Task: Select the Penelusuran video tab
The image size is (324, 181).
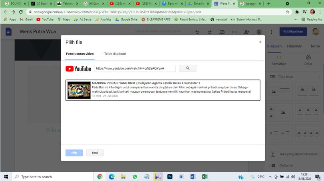Action: click(x=80, y=54)
